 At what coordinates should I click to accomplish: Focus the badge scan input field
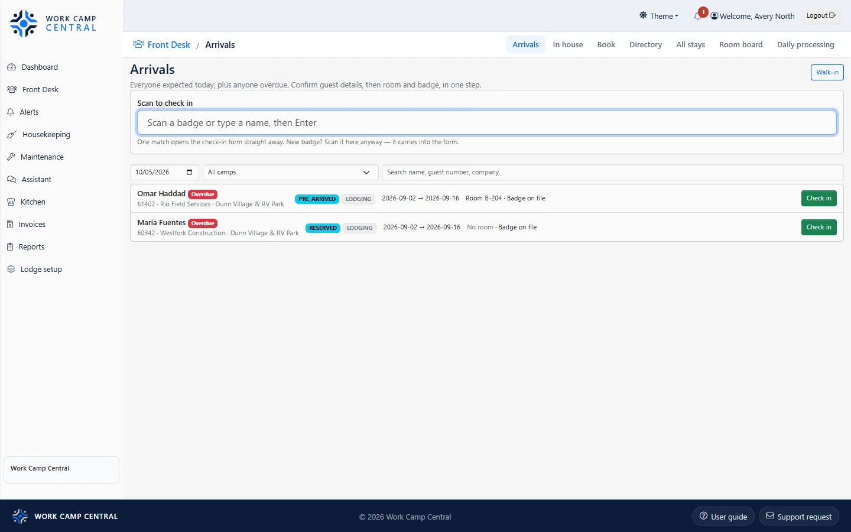(x=487, y=123)
